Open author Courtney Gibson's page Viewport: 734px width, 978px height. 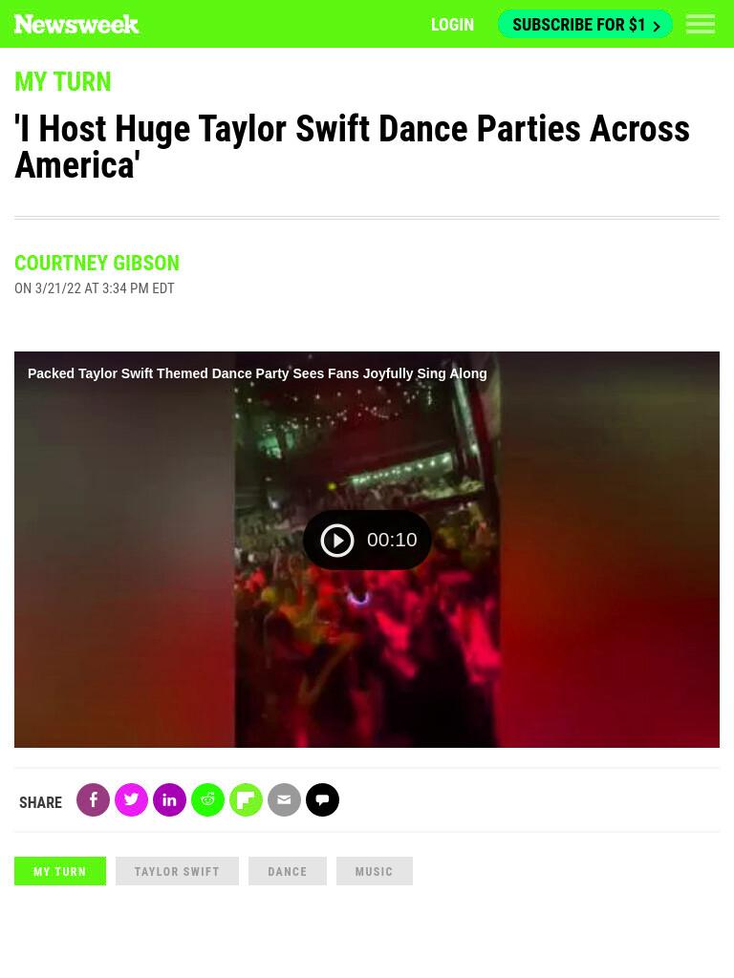click(x=97, y=263)
